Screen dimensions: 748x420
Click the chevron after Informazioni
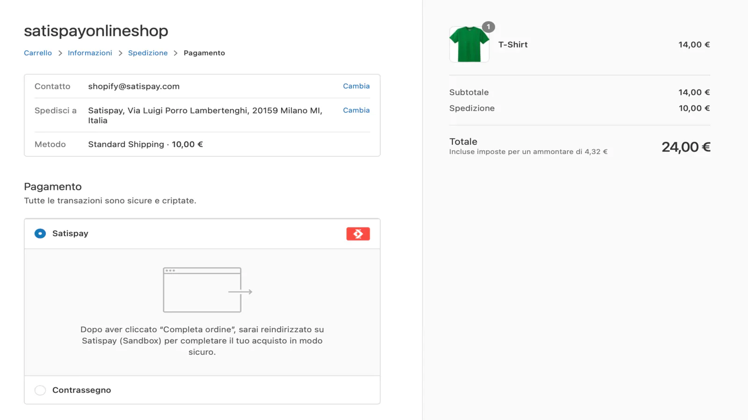pos(120,53)
